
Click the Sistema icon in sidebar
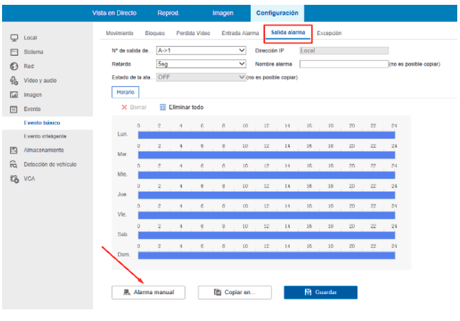(x=13, y=52)
